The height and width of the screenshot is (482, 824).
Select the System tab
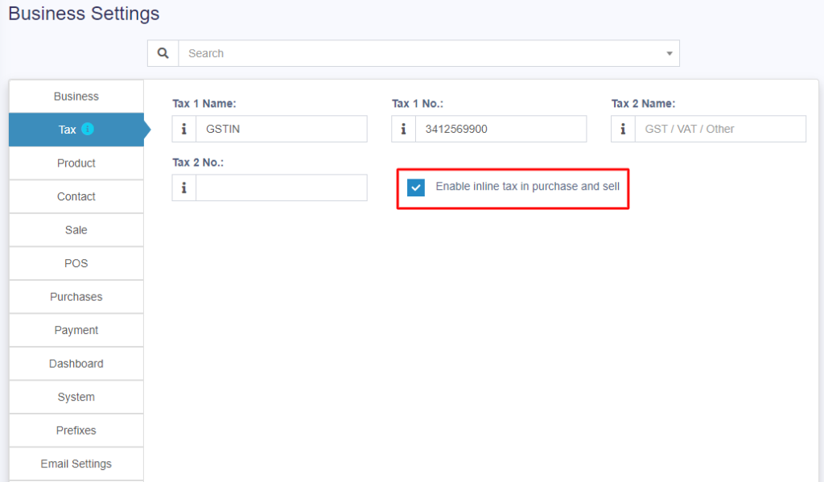pos(76,397)
